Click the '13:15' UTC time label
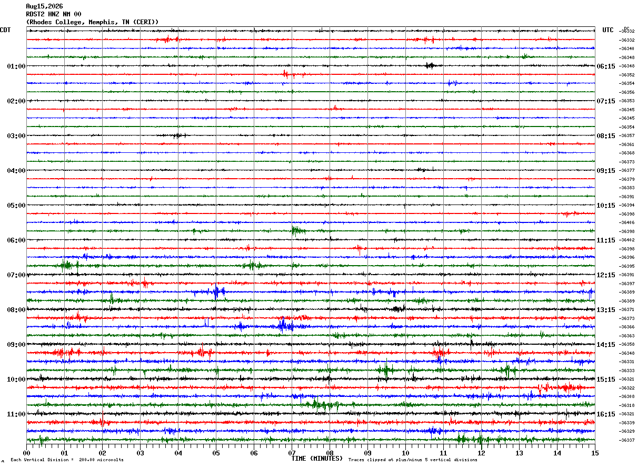Screen dimensions: 637x467 pos(606,310)
